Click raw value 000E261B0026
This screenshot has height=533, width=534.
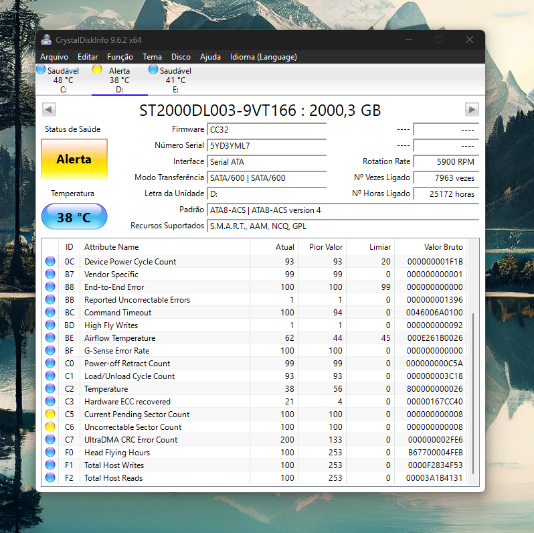(x=435, y=338)
